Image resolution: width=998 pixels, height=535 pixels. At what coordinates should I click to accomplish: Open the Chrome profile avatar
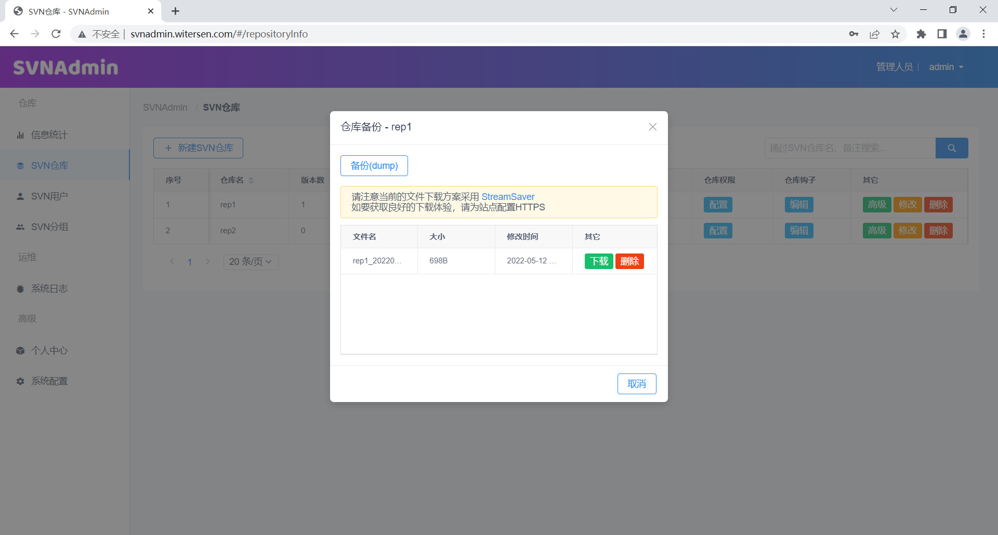(x=963, y=34)
